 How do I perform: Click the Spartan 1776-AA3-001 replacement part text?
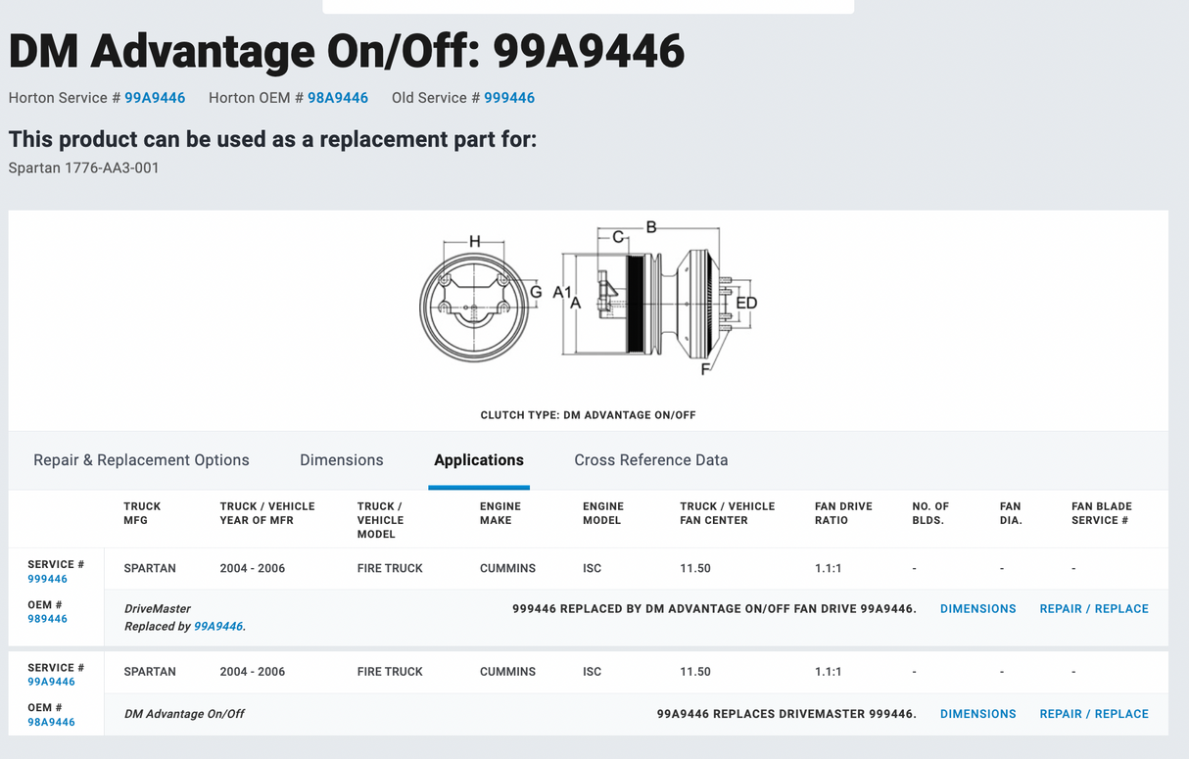coord(82,167)
